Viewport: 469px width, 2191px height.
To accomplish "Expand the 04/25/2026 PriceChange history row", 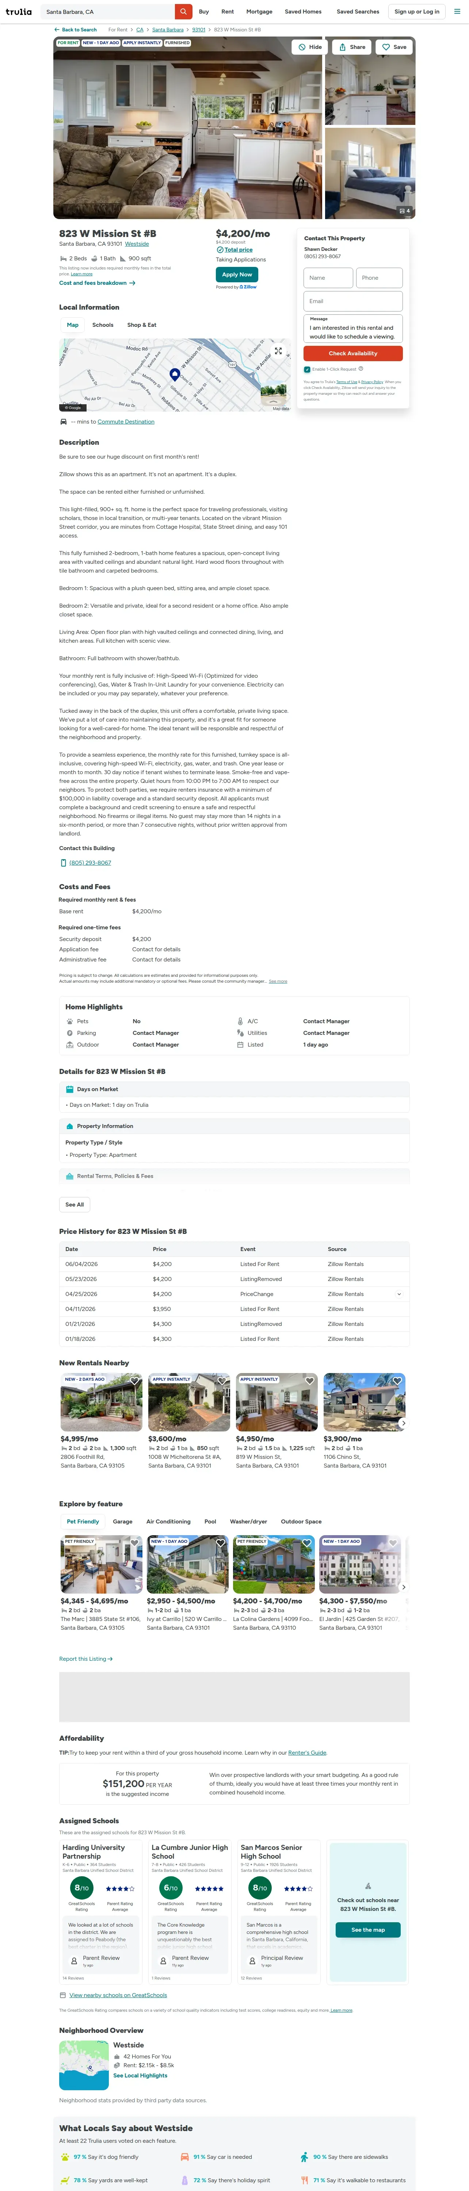I will click(x=399, y=1294).
